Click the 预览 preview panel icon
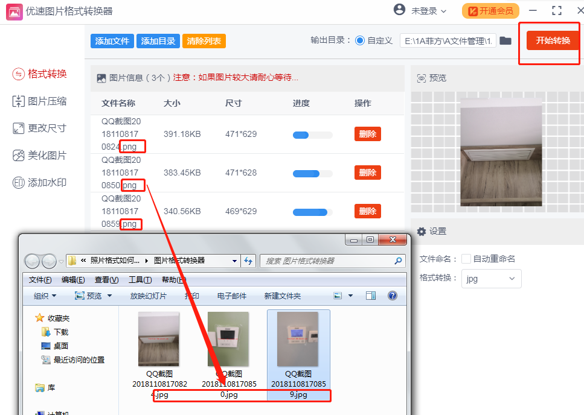584x415 pixels. (421, 79)
